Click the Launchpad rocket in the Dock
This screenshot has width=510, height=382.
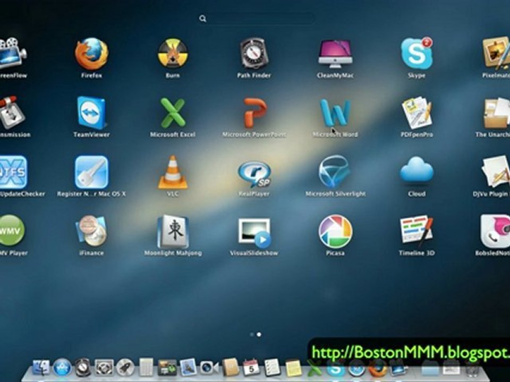[125, 368]
